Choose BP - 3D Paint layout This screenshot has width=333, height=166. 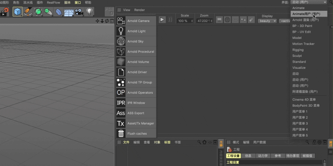(x=309, y=26)
